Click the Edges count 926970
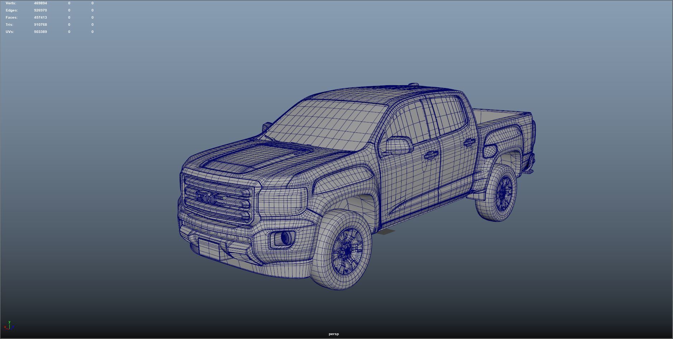 [41, 10]
